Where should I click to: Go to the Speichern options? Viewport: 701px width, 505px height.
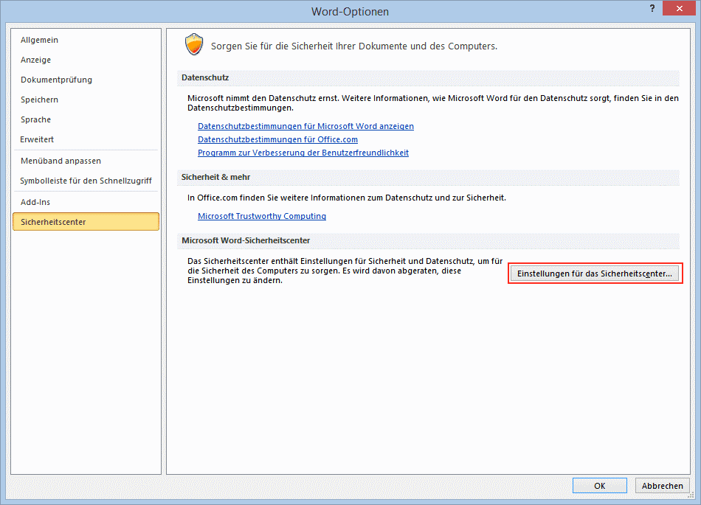click(x=39, y=100)
